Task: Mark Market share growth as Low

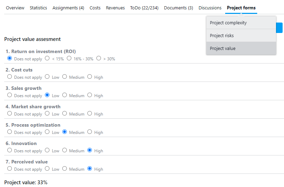Action: pyautogui.click(x=47, y=113)
